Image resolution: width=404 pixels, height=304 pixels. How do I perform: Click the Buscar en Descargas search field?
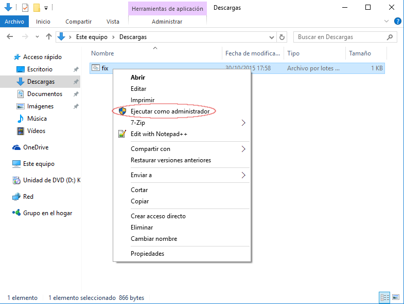(340, 37)
